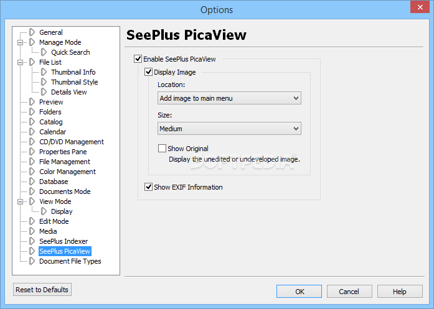Open Properties Pane settings
Viewport: 434px width, 309px height.
pyautogui.click(x=63, y=152)
